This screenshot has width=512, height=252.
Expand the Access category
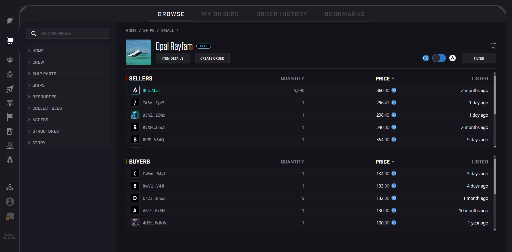[68, 120]
